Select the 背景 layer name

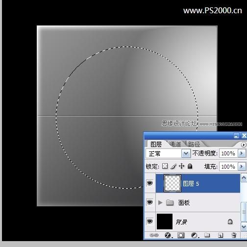181,222
